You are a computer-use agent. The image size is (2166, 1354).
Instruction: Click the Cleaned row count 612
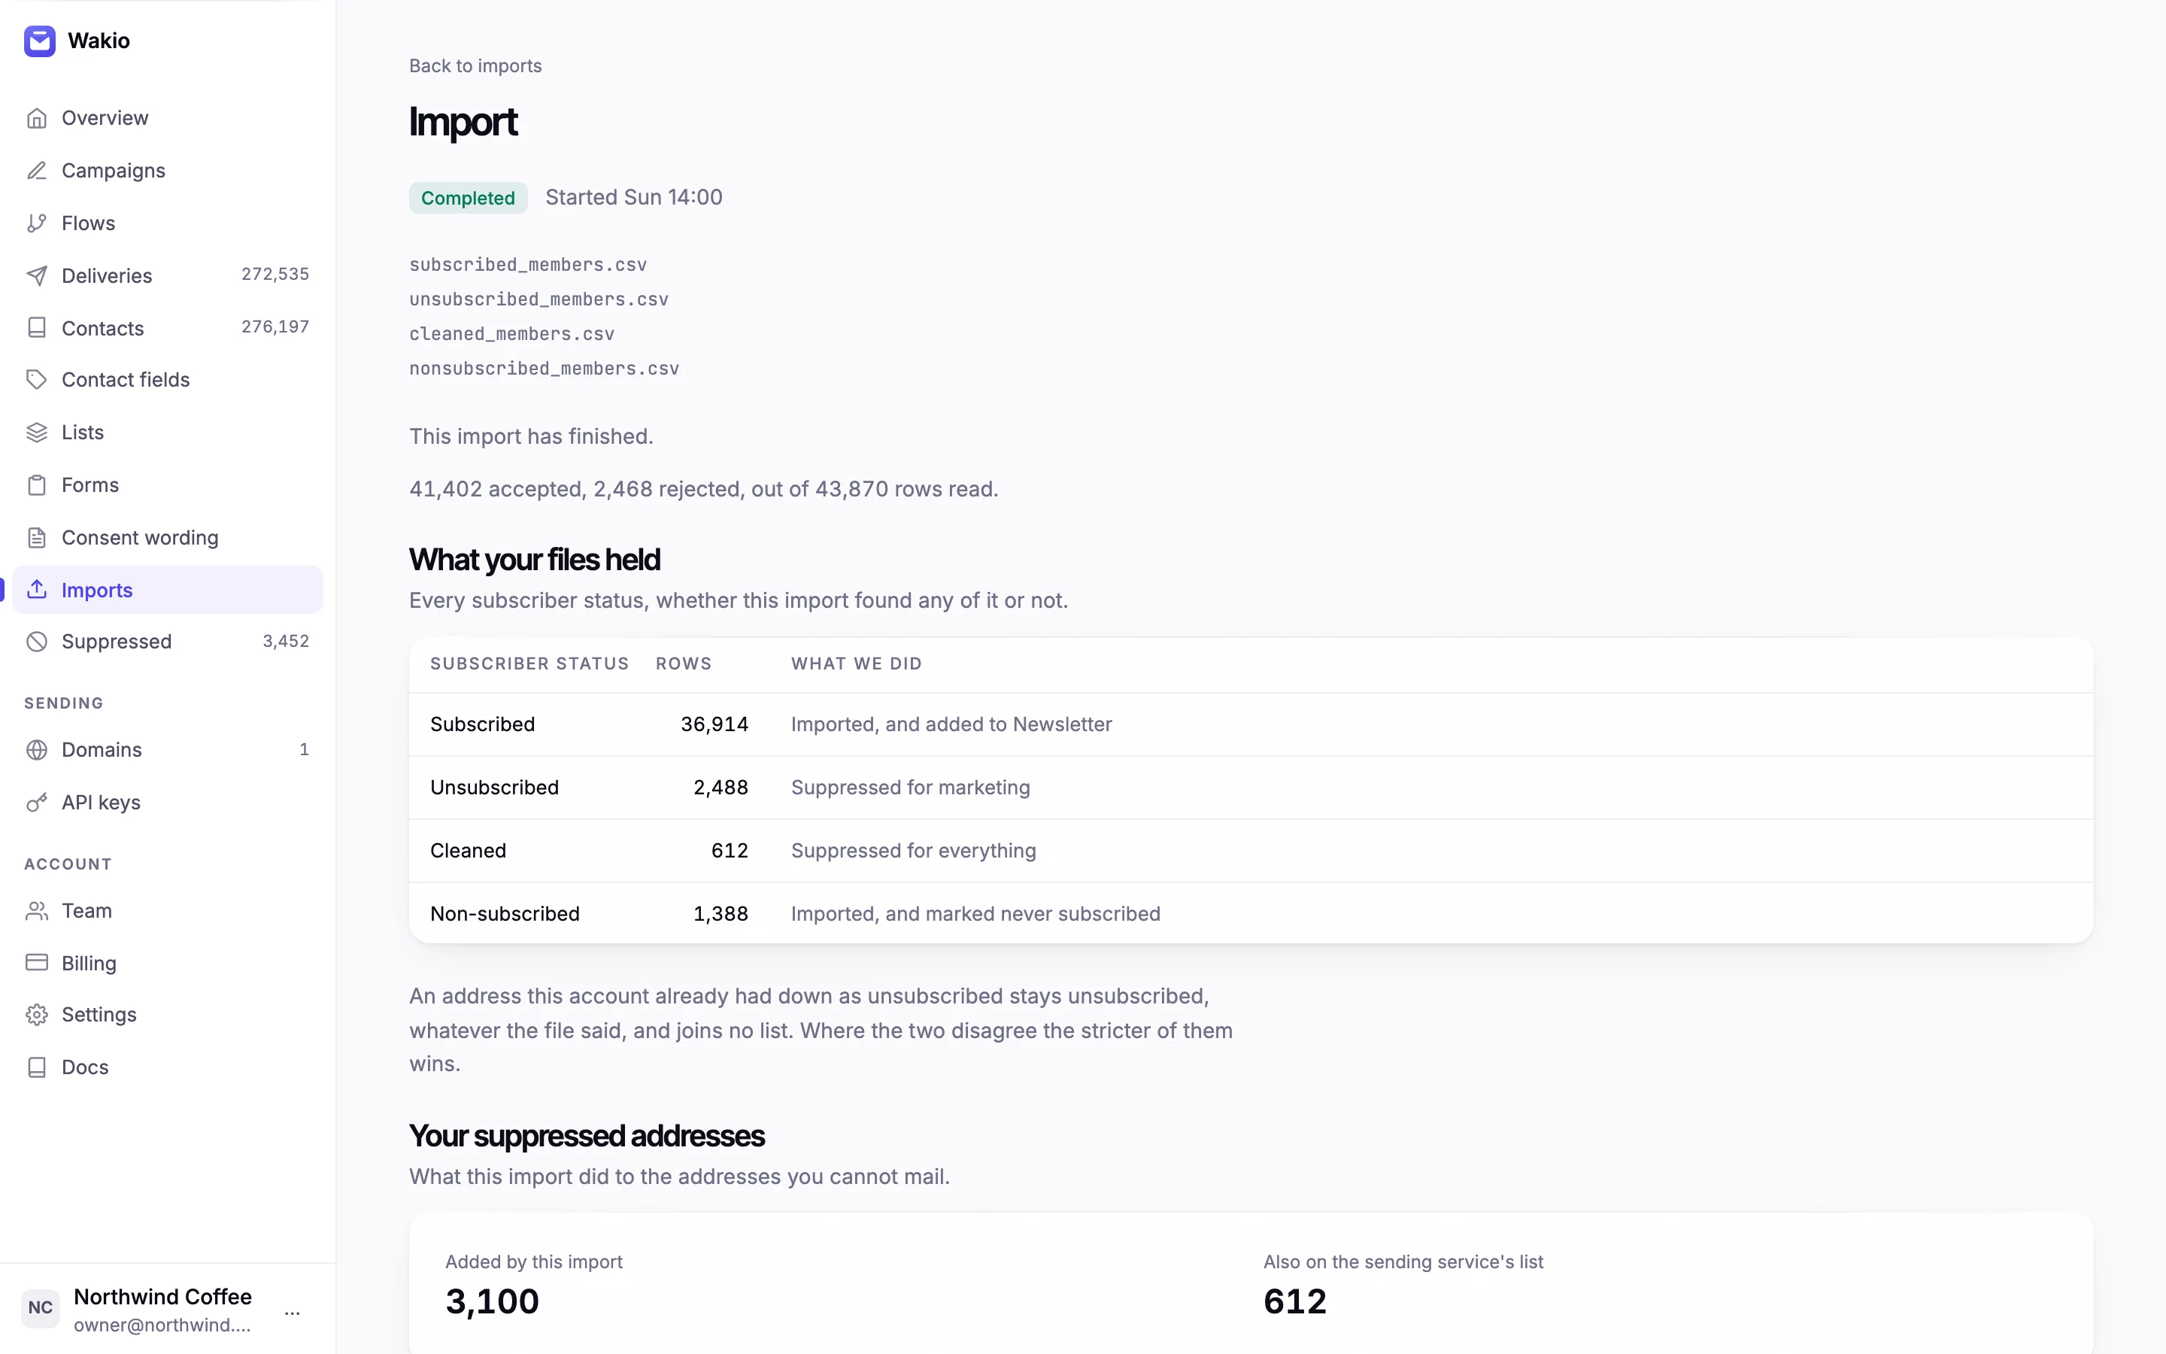(x=730, y=851)
